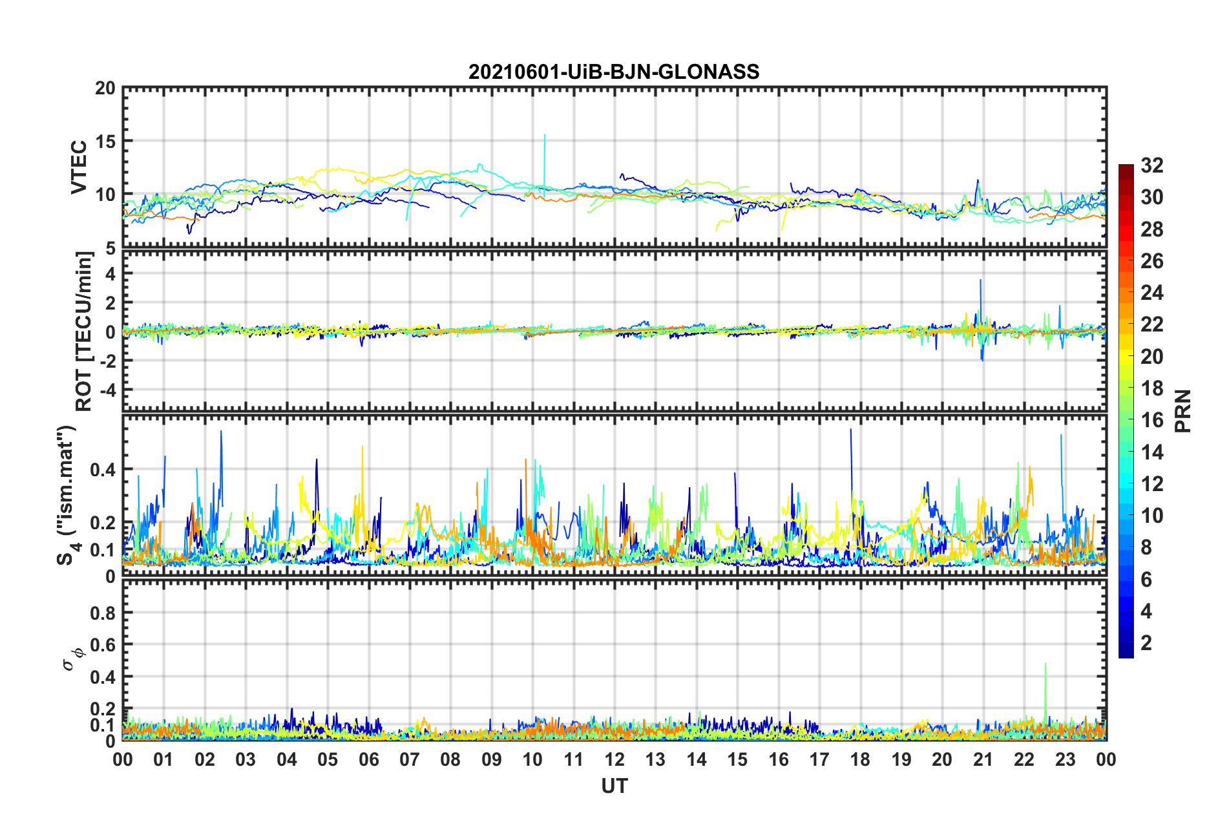The height and width of the screenshot is (822, 1229).
Task: Click the "14" tick on the PRN colorbar
Action: tap(1151, 452)
